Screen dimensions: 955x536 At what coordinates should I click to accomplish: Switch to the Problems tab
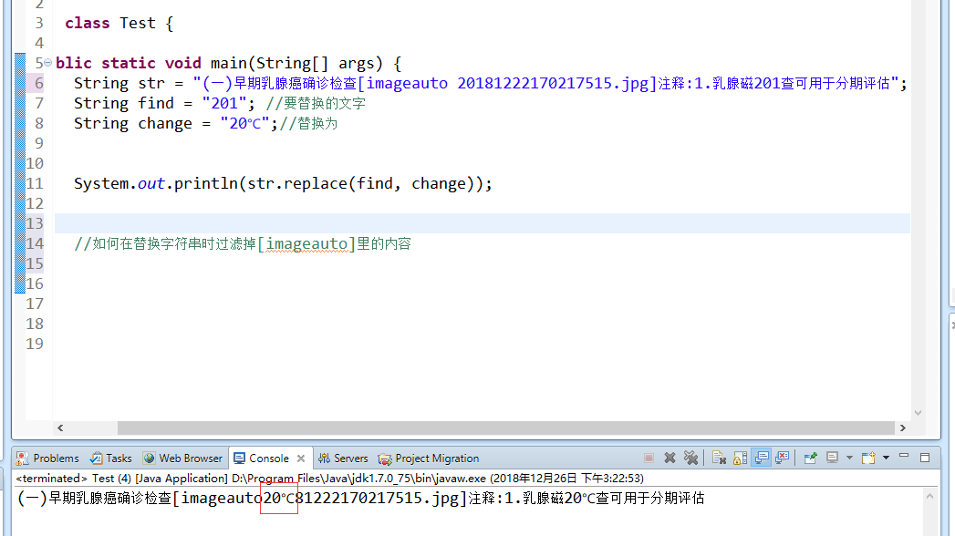(x=48, y=459)
